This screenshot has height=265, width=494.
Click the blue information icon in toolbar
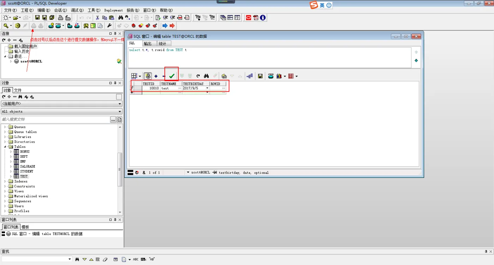263,17
